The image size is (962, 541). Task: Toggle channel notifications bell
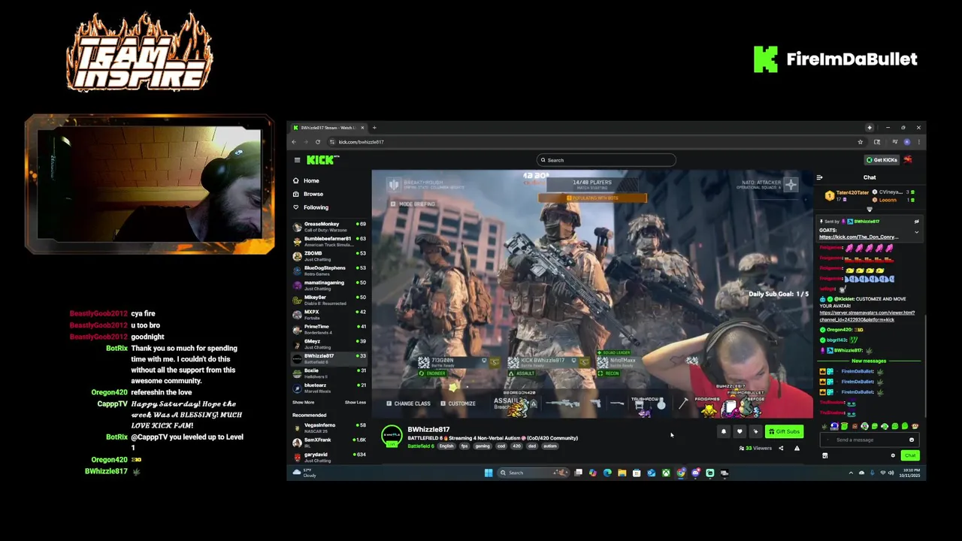pyautogui.click(x=724, y=431)
